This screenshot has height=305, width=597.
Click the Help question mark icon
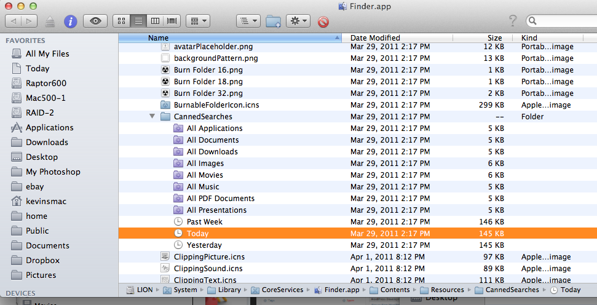[513, 21]
